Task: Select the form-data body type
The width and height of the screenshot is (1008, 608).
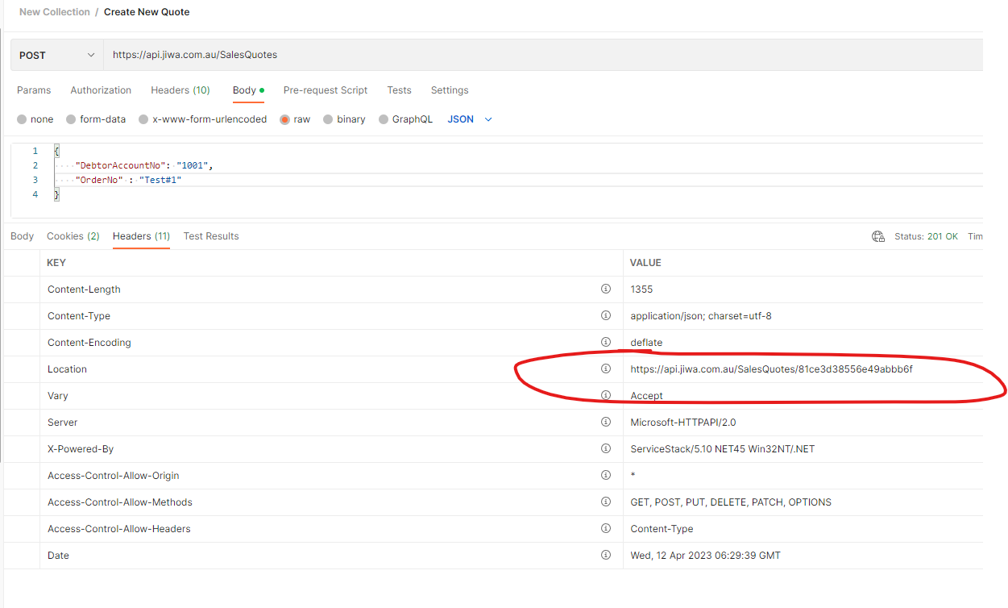Action: click(72, 119)
